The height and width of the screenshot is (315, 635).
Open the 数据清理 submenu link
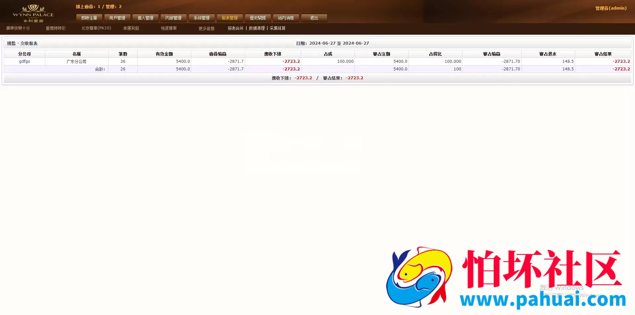257,28
